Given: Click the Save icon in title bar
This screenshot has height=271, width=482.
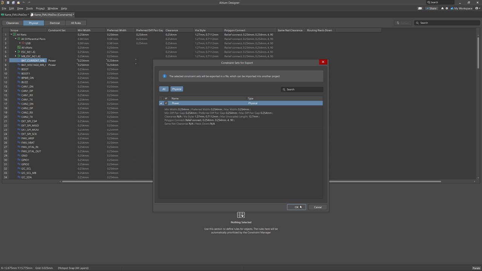Looking at the screenshot, I should [8, 3].
